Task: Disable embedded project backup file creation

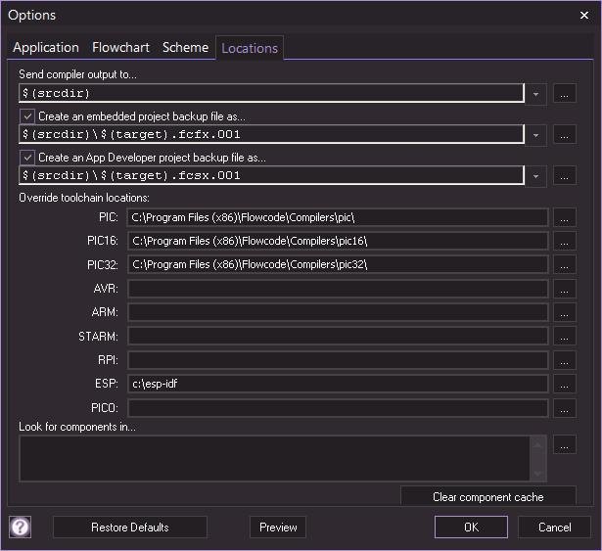Action: coord(27,116)
